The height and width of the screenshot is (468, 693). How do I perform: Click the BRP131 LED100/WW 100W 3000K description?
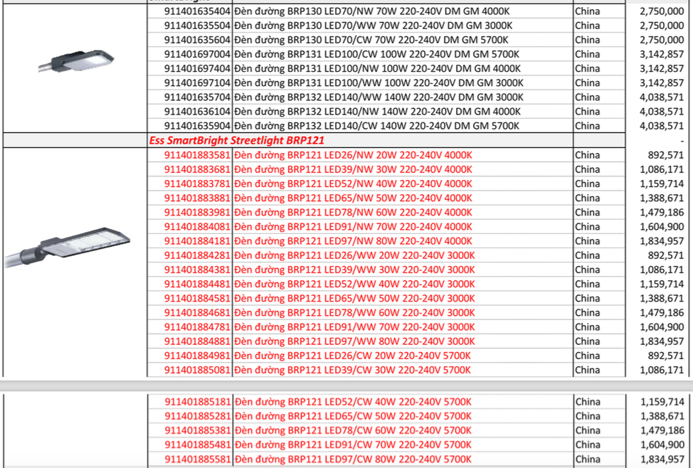[x=378, y=83]
